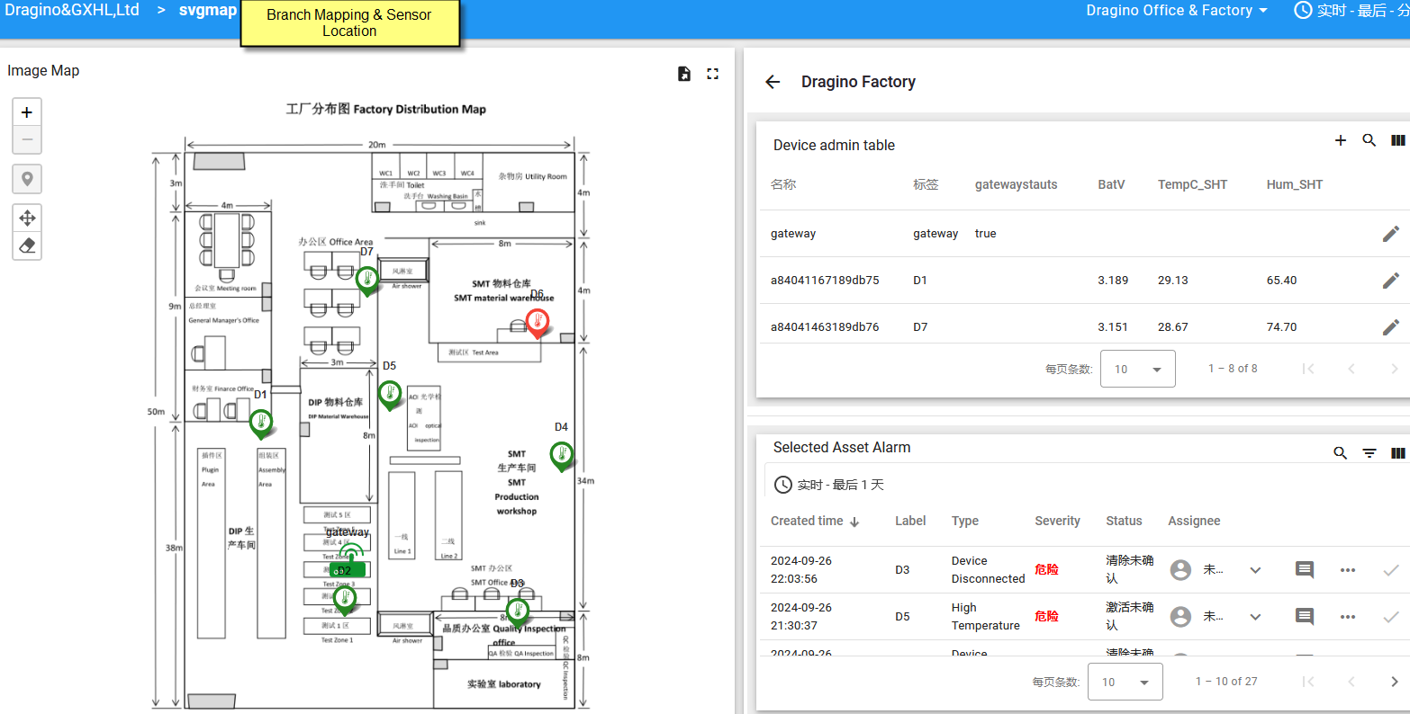Click the red D6 sensor marker
Viewport: 1410px width, 714px height.
coord(538,322)
